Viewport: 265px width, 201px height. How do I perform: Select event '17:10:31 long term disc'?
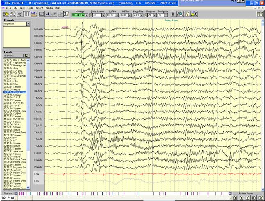(15, 167)
